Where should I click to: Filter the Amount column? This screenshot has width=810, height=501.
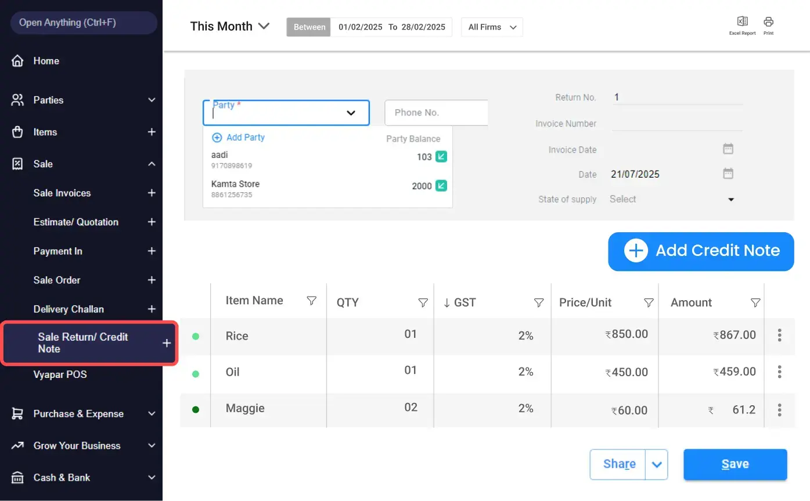(755, 302)
